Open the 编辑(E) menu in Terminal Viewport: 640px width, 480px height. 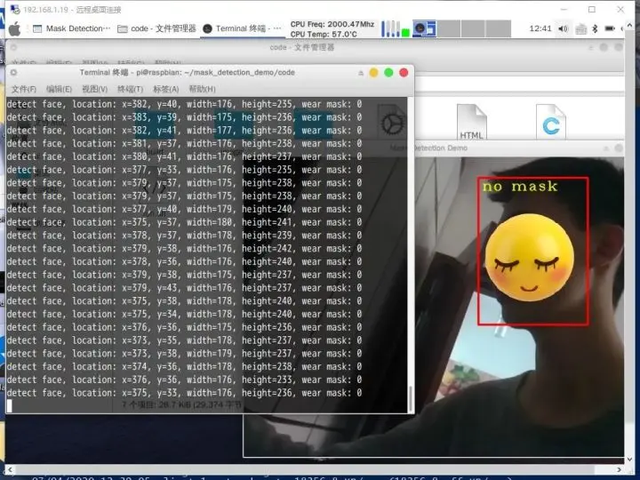coord(60,89)
